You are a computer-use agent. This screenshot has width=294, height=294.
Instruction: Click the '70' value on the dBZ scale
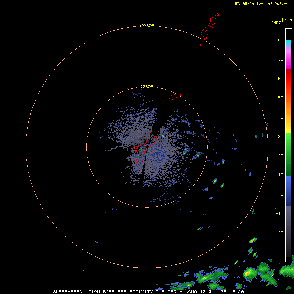[281, 59]
